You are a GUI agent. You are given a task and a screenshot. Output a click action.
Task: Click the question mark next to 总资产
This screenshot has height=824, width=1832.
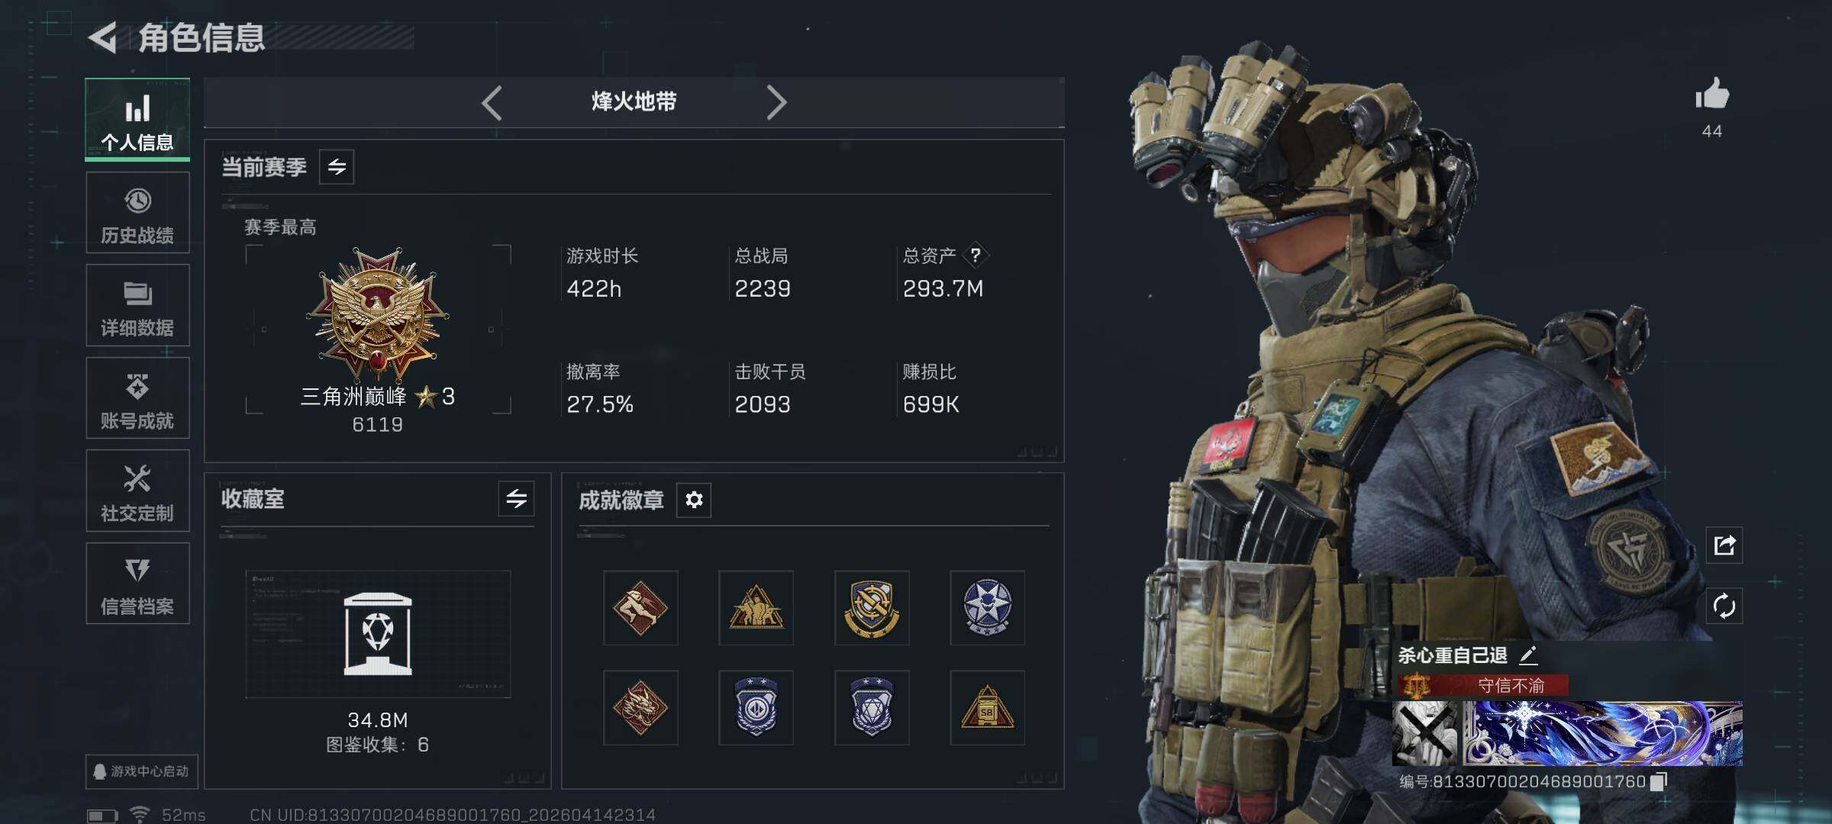[x=976, y=255]
